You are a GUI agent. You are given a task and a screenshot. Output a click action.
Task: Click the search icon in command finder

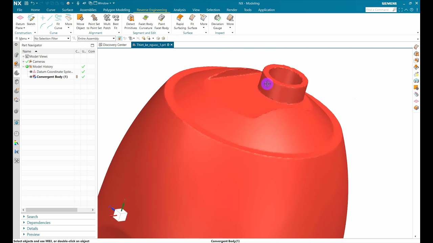[394, 10]
